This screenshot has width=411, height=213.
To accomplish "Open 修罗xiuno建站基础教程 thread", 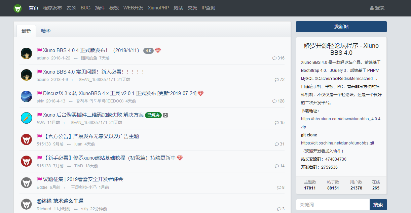I will pos(109,158).
